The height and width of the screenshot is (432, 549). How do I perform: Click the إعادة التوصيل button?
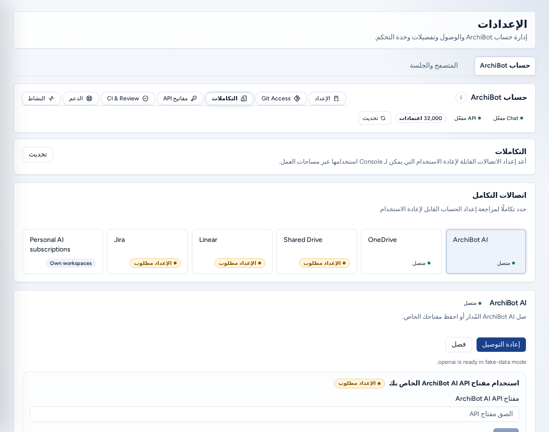pos(501,345)
